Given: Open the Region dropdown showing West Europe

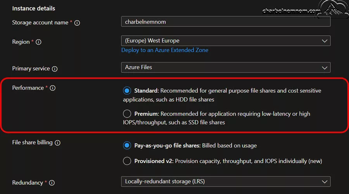Looking at the screenshot, I should pos(226,41).
